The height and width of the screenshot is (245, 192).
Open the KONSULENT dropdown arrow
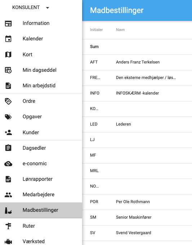click(48, 8)
